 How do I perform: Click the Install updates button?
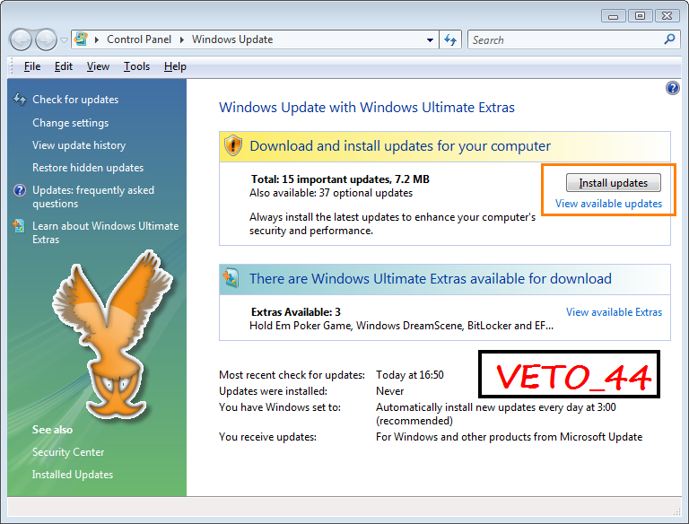[x=613, y=183]
